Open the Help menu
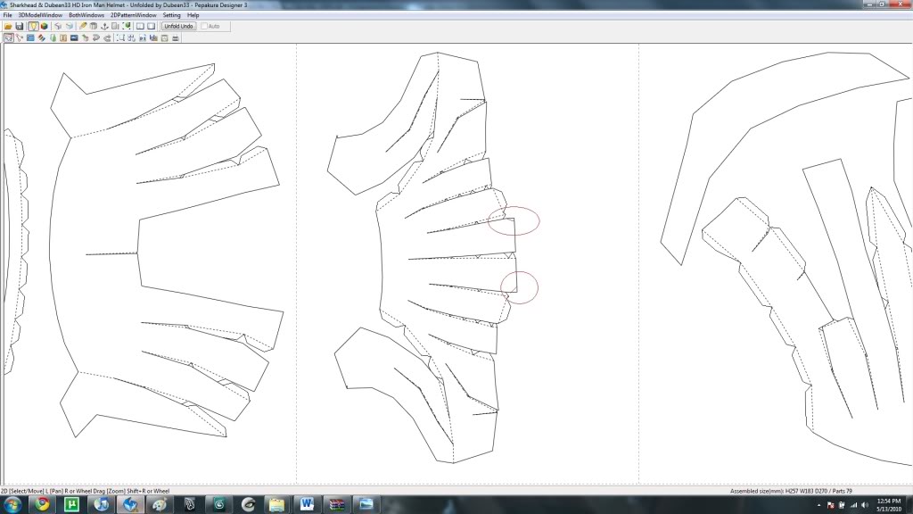 click(x=193, y=15)
